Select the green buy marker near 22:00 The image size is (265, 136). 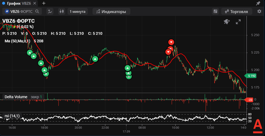tap(95, 59)
